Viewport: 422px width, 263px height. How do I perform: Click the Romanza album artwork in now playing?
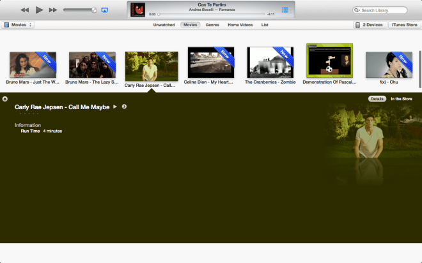coord(137,10)
